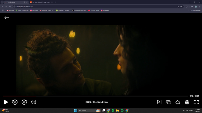Rewind the video 10 seconds
The height and width of the screenshot is (113, 202).
pos(15,102)
